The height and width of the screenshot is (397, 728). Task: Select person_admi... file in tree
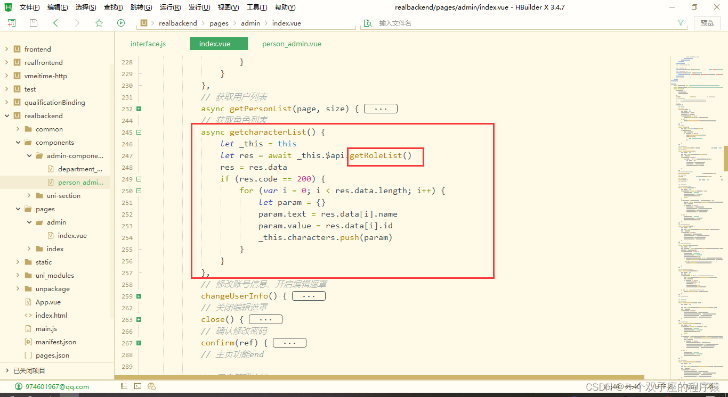pos(80,182)
